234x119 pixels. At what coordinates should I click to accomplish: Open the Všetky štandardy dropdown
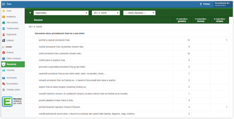point(139,13)
